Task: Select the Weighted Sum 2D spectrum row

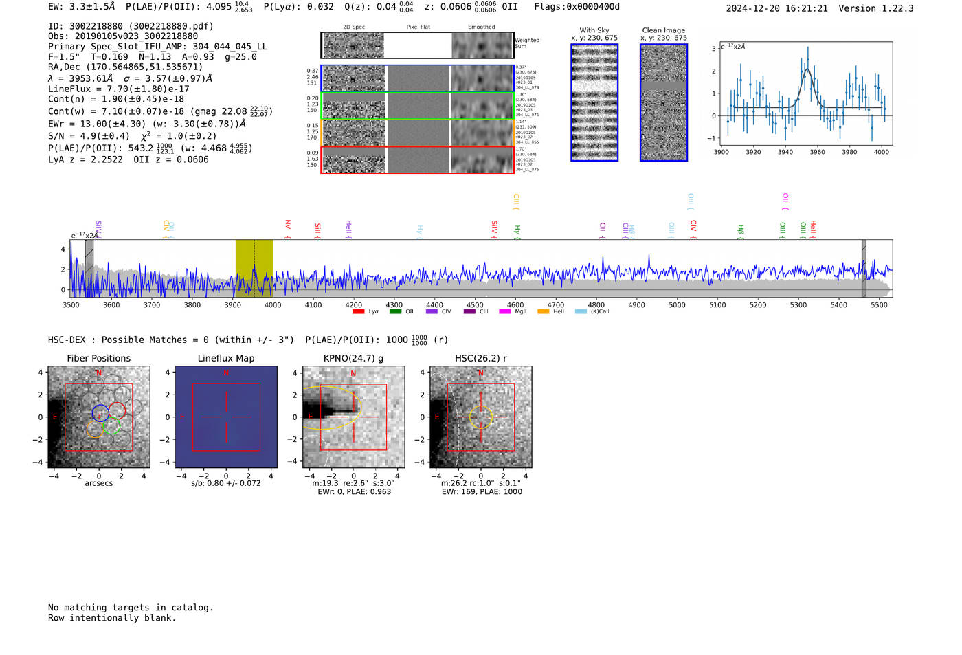Action: (417, 45)
